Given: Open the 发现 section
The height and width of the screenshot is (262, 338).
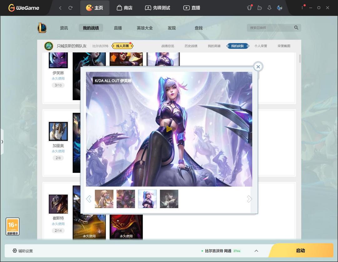Looking at the screenshot, I should click(x=172, y=28).
